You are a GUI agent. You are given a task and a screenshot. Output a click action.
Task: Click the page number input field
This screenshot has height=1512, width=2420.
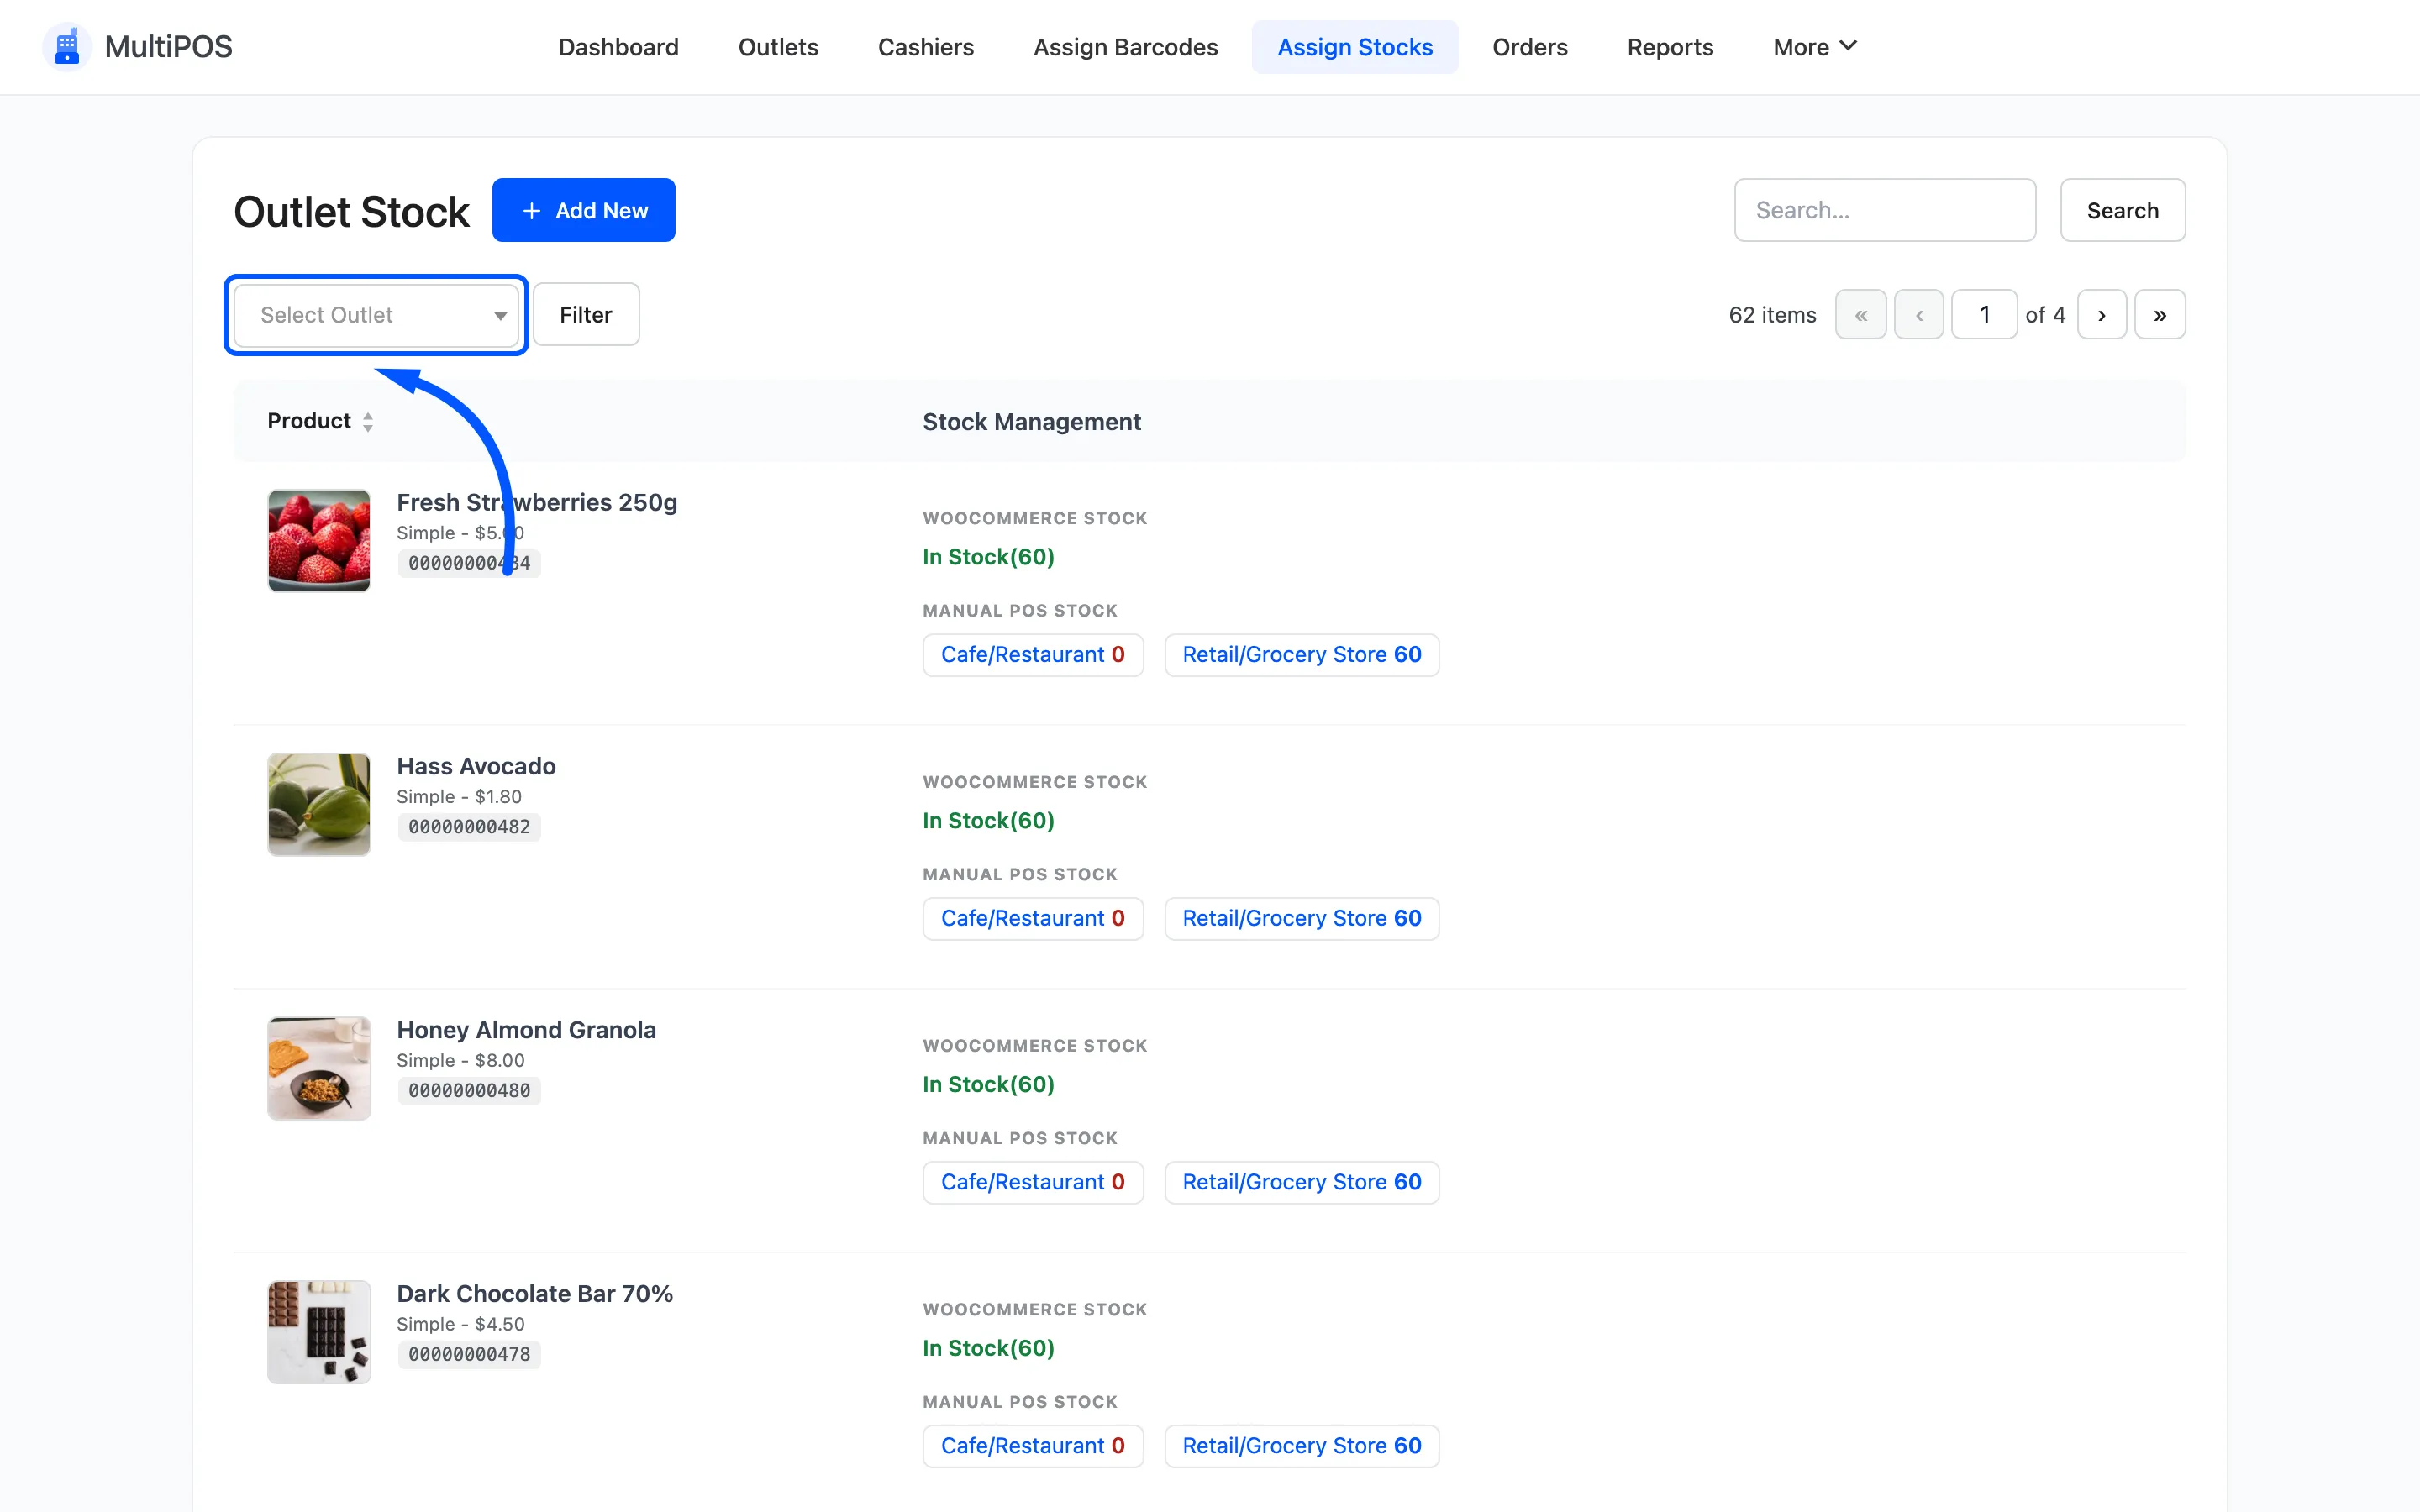tap(1983, 315)
